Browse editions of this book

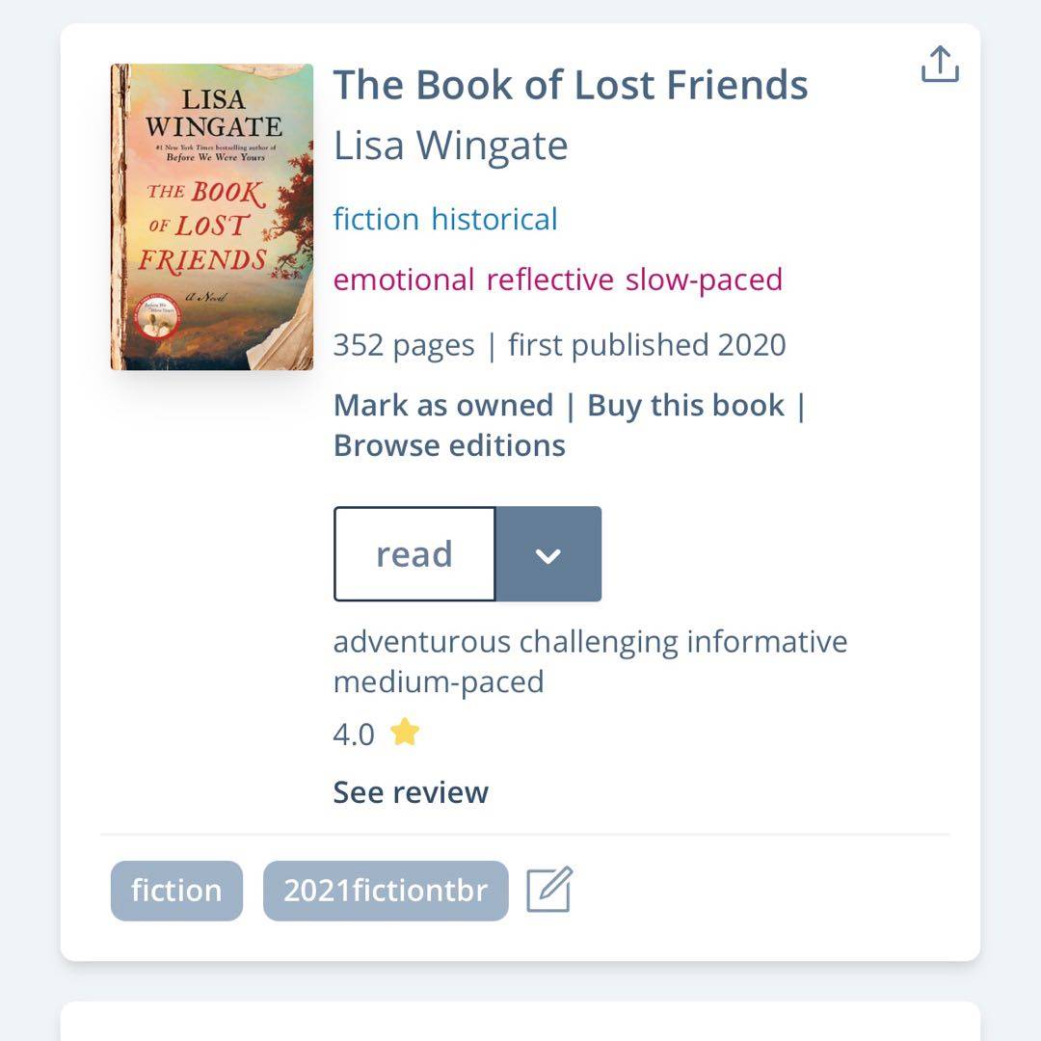pos(449,445)
